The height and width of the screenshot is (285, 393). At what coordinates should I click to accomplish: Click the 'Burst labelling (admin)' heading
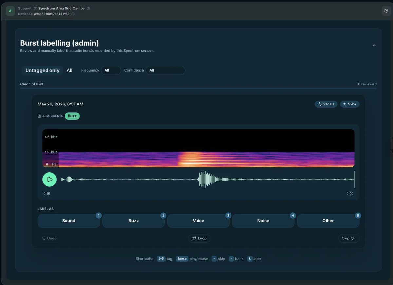[x=59, y=43]
